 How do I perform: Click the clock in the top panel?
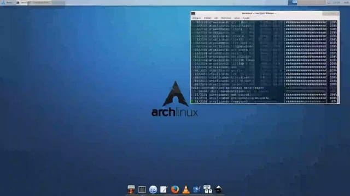click(x=336, y=3)
